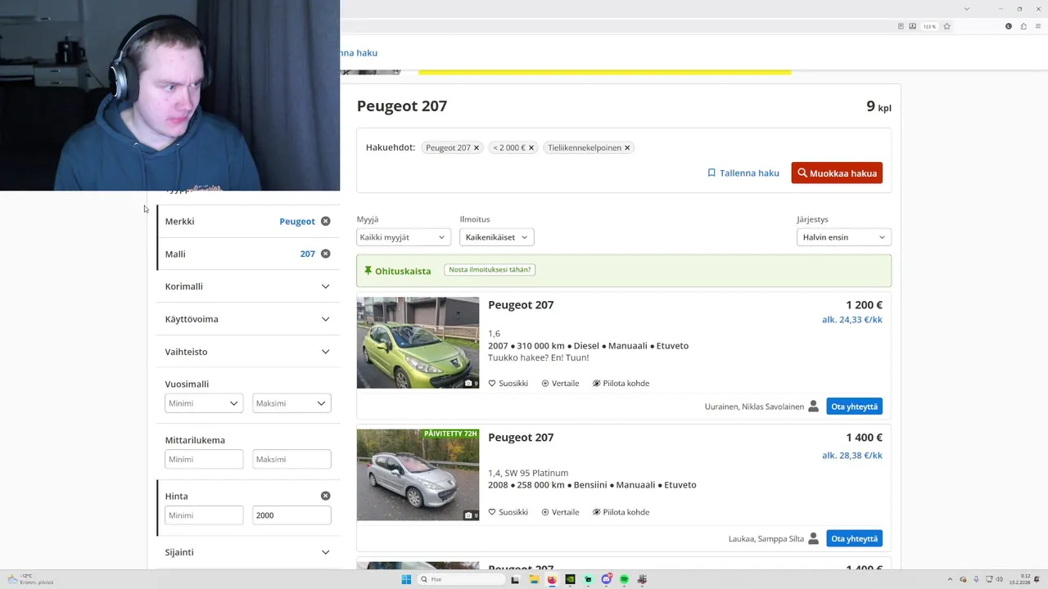The width and height of the screenshot is (1048, 589).
Task: Add 1 400 € Peugeot to Suosikki
Action: [508, 512]
